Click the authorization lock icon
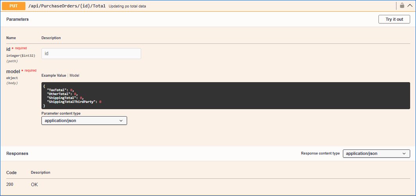This screenshot has height=196, width=416. point(402,5)
